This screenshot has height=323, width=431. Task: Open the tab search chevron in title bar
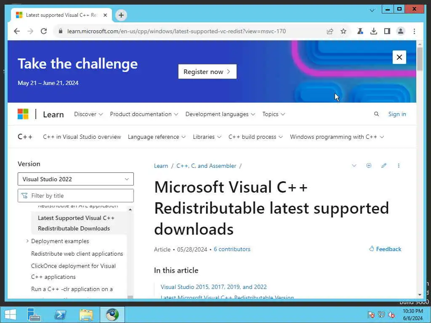coord(372,11)
